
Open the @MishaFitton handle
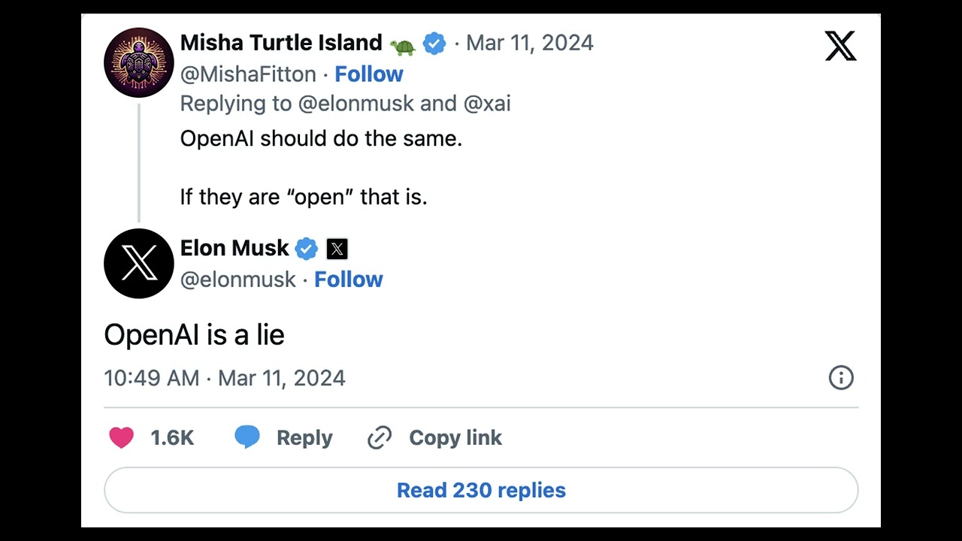(248, 74)
